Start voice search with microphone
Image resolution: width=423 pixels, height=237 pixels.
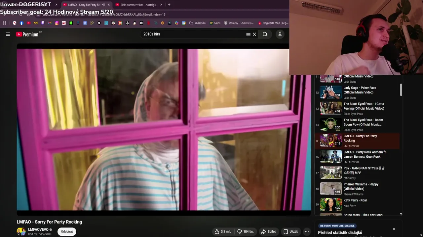point(280,34)
